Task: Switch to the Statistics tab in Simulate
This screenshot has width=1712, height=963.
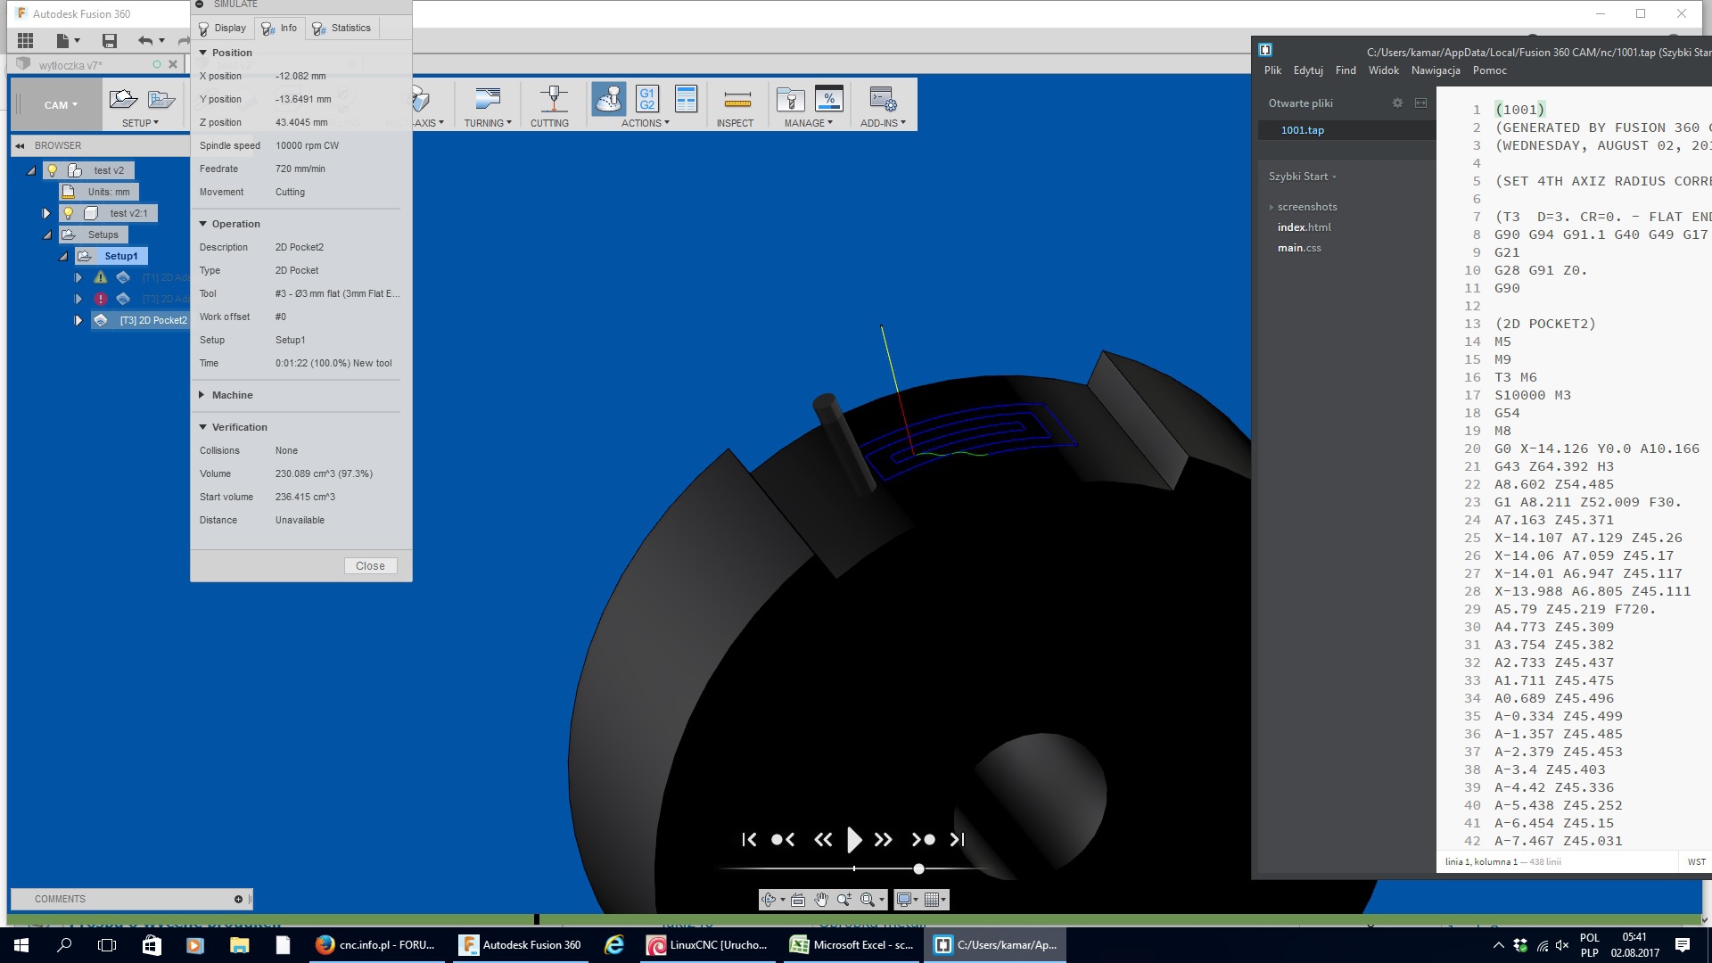Action: pyautogui.click(x=342, y=29)
